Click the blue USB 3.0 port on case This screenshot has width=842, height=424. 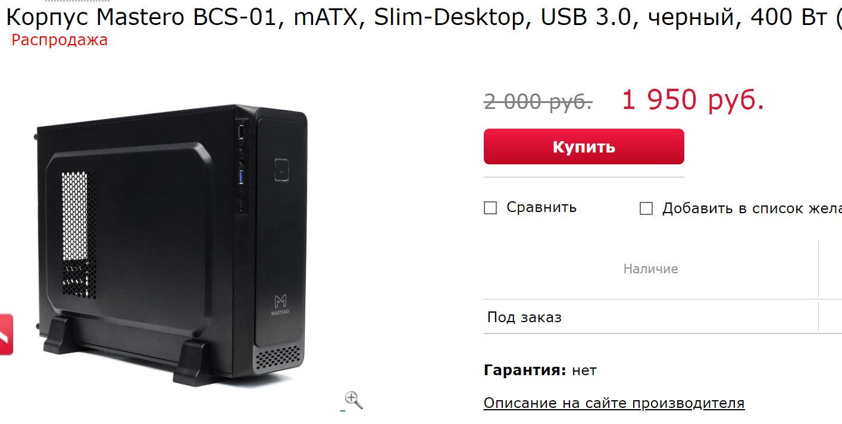(x=242, y=176)
